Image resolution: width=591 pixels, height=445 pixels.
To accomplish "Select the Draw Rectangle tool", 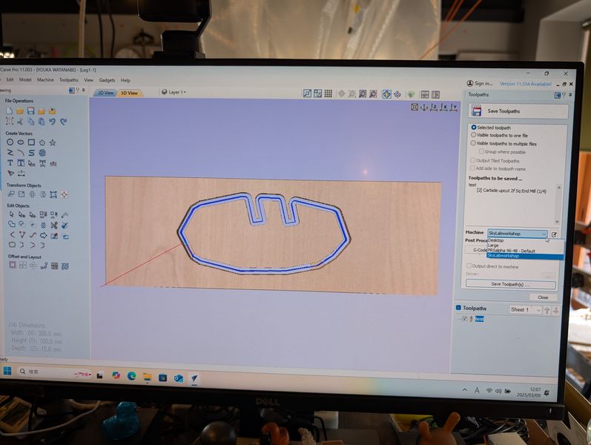I will (31, 142).
